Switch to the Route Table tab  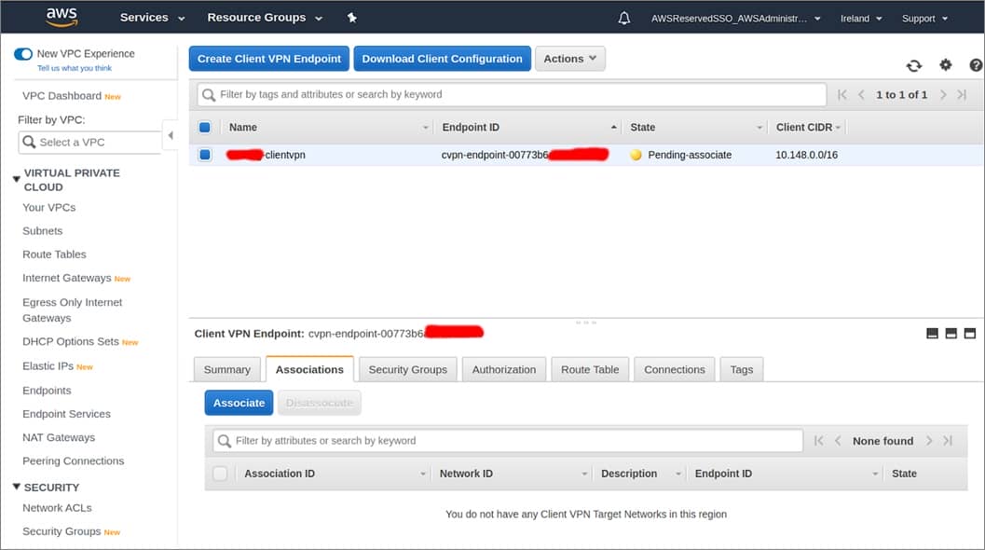click(x=590, y=369)
